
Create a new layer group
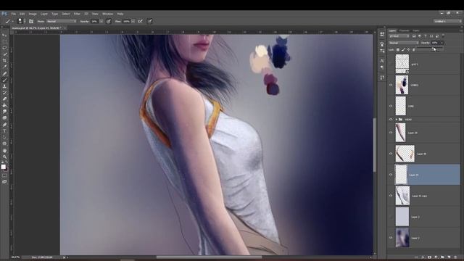[442, 257]
